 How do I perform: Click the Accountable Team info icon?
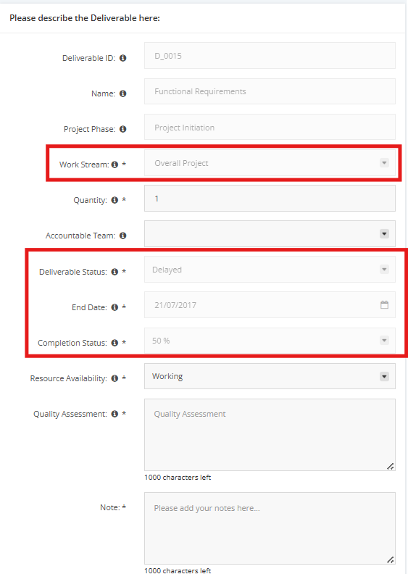click(x=123, y=236)
